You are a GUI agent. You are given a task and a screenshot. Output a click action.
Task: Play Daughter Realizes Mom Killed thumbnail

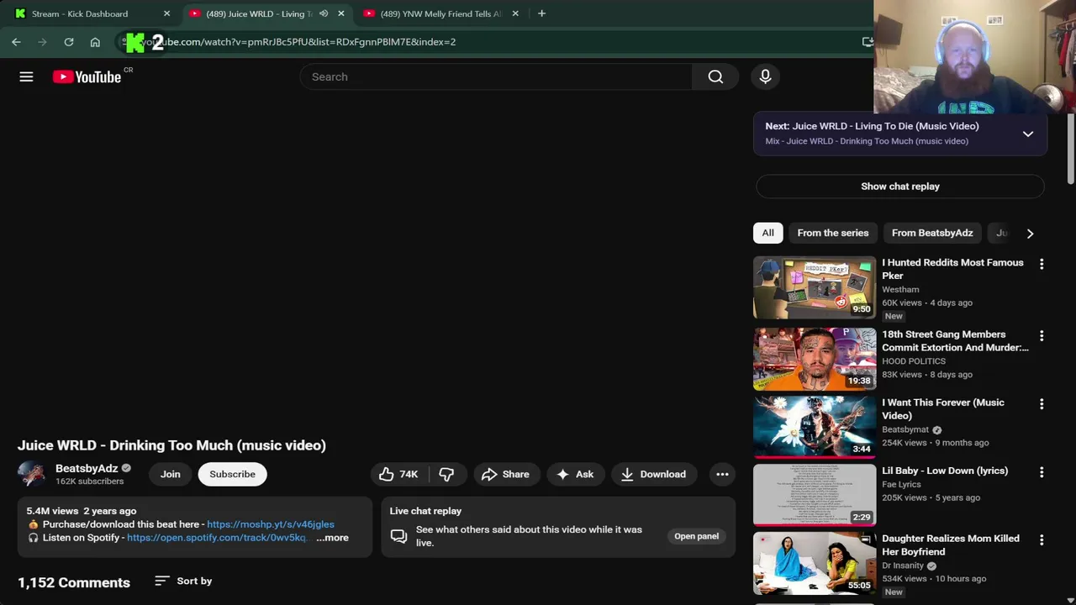click(814, 563)
